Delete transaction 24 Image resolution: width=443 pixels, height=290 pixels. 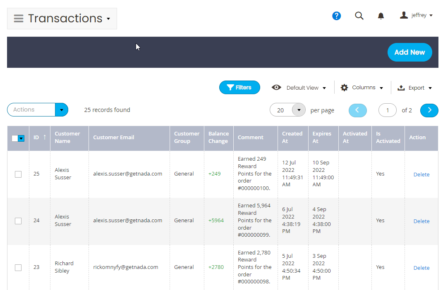(x=421, y=221)
